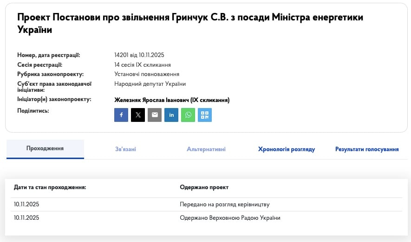Viewport: 411px width, 242px height.
Task: Switch to the Зв'язані tab
Action: pos(125,149)
